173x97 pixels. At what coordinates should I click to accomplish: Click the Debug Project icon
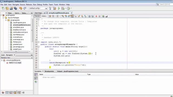pyautogui.click(x=63, y=8)
